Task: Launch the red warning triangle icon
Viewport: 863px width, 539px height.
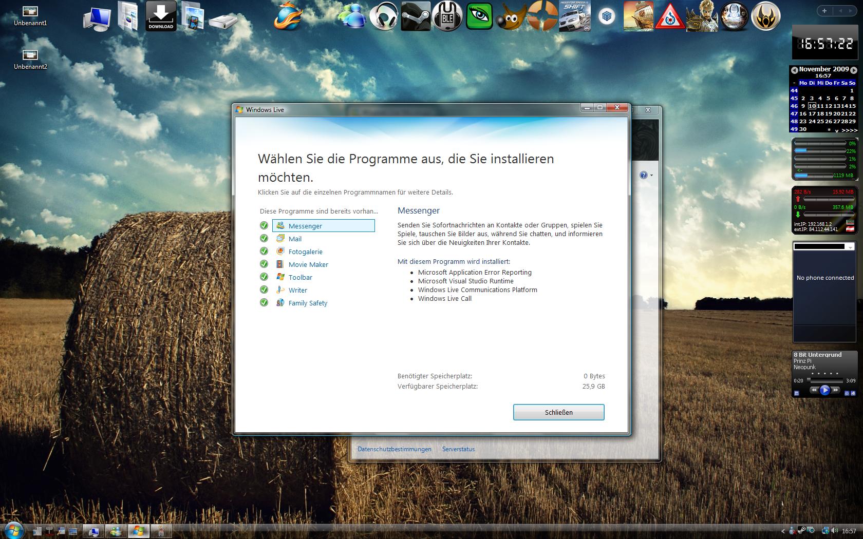Action: click(670, 16)
